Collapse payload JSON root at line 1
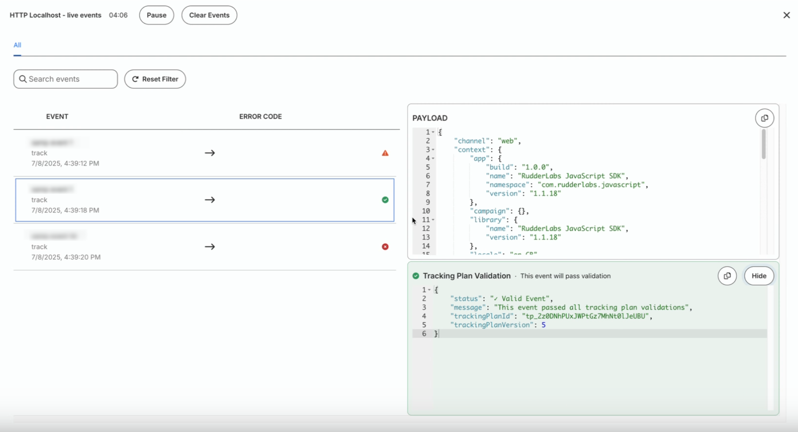 click(433, 132)
